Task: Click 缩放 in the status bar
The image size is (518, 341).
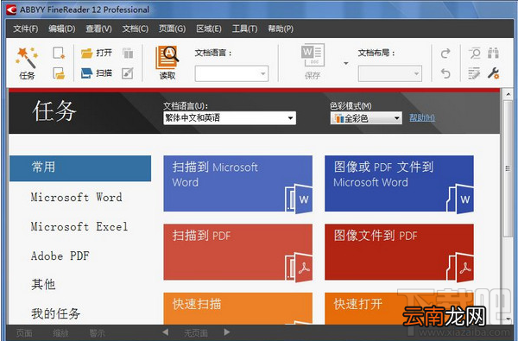Action: click(60, 333)
